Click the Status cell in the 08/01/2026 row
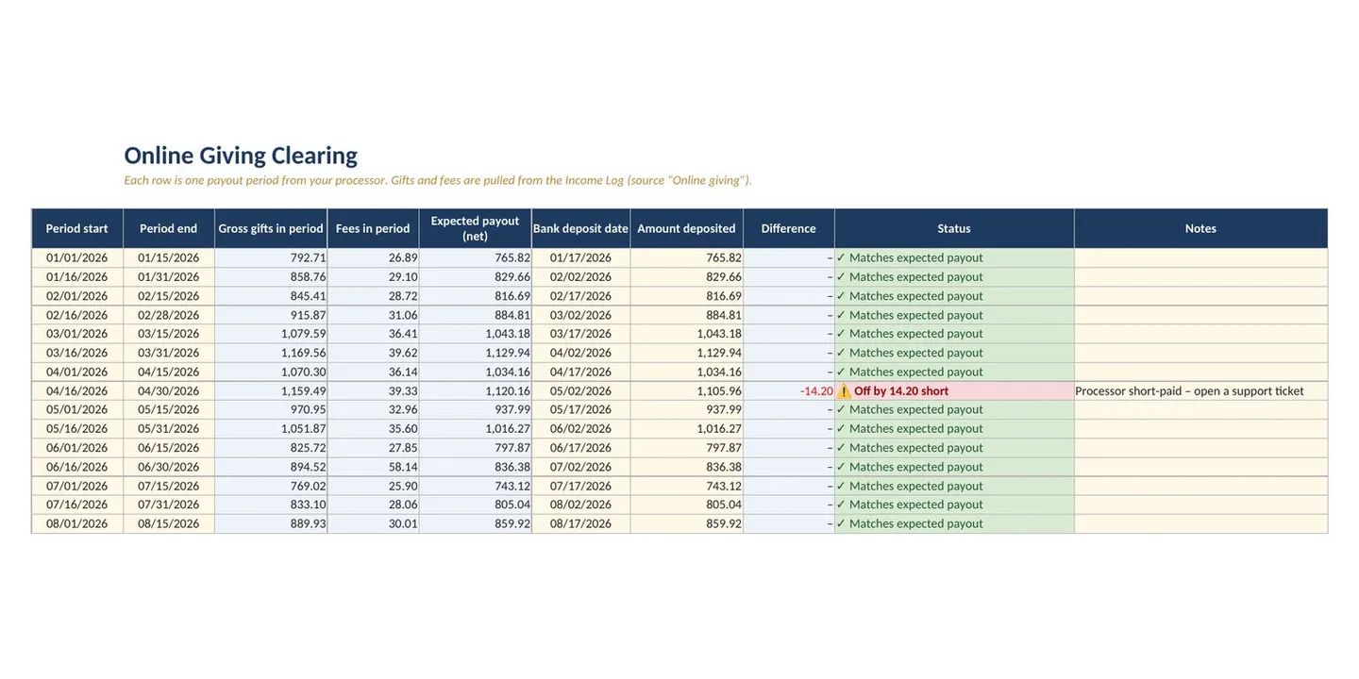This screenshot has height=679, width=1359. coord(954,523)
